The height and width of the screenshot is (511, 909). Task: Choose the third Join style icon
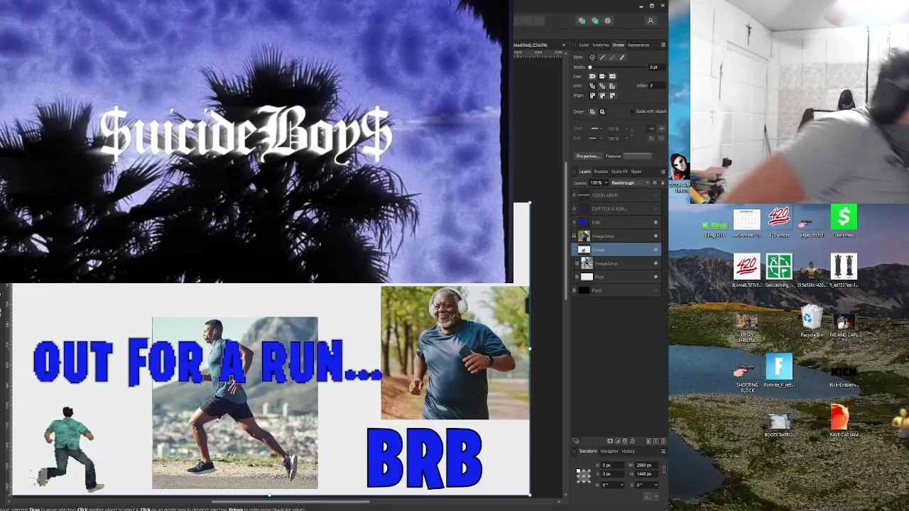[x=612, y=86]
